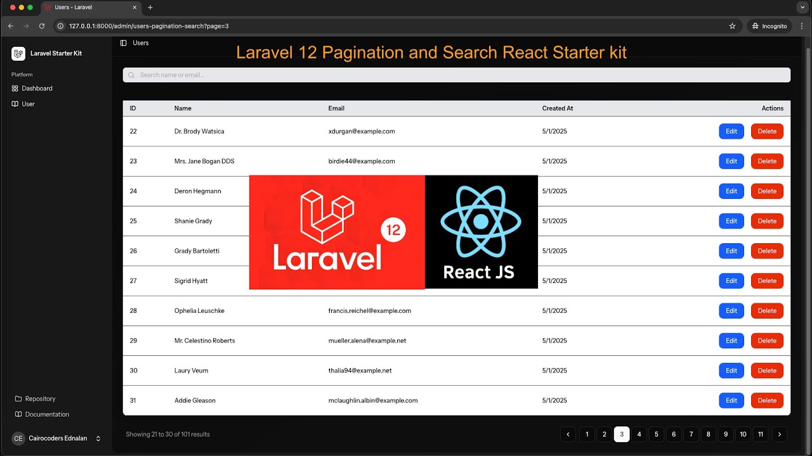812x456 pixels.
Task: Go to next page arrow
Action: [x=780, y=434]
